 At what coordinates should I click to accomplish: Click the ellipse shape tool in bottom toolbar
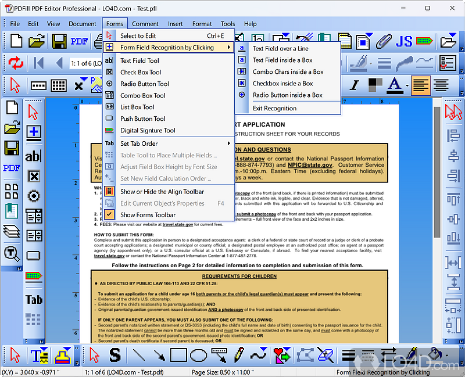(x=198, y=355)
